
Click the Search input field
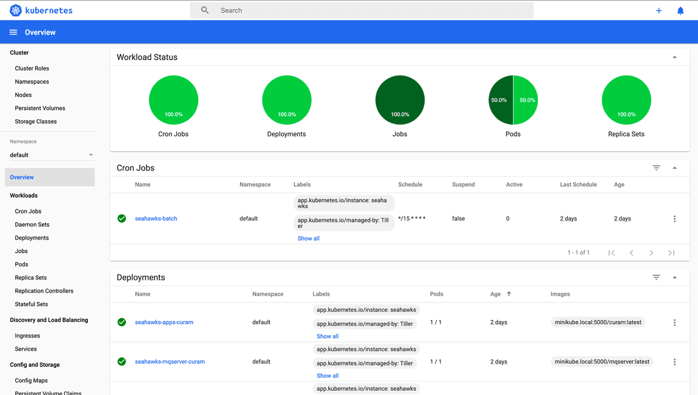click(x=362, y=10)
